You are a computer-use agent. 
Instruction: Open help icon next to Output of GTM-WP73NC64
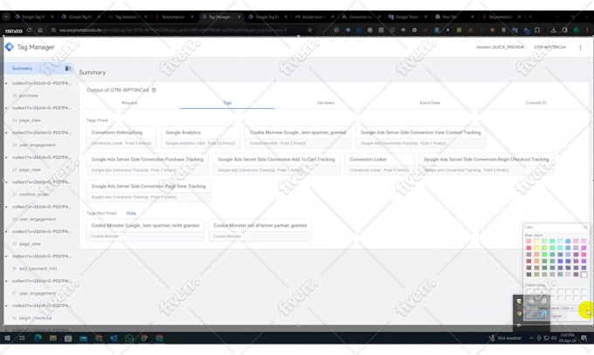coord(154,90)
